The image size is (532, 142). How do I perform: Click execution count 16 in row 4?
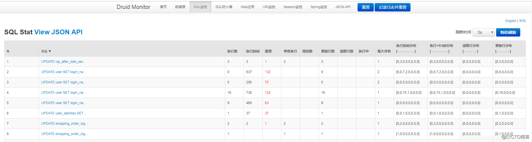point(229,93)
